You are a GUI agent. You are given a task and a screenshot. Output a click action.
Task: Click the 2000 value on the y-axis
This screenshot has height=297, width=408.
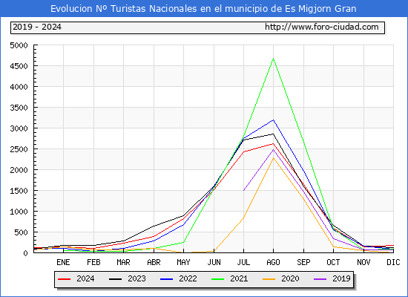coord(19,170)
